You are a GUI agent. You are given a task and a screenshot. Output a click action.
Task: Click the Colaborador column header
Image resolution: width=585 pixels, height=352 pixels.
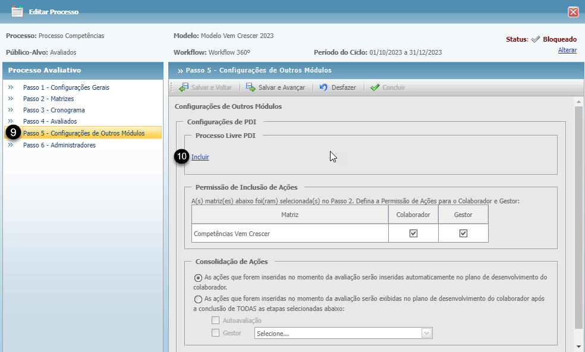click(x=413, y=215)
